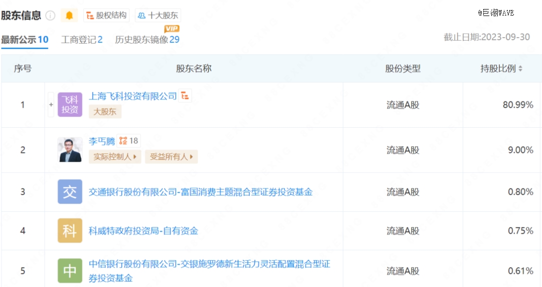The height and width of the screenshot is (287, 542).
Task: Click the VIP badge above 历史股东镜像
Action: 172,29
